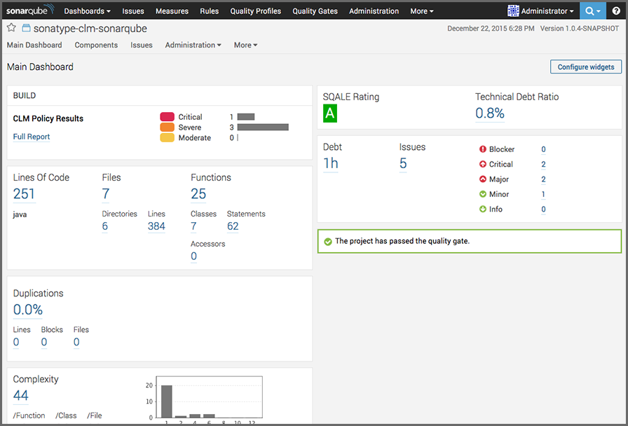The width and height of the screenshot is (628, 426).
Task: Click the tallest bar in Complexity chart
Action: point(167,401)
